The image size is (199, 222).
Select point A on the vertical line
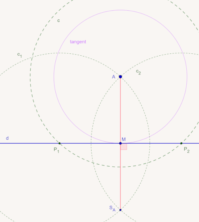pyautogui.click(x=120, y=77)
